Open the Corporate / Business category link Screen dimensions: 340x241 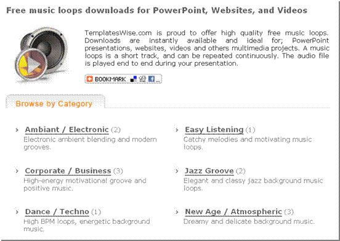(x=68, y=171)
